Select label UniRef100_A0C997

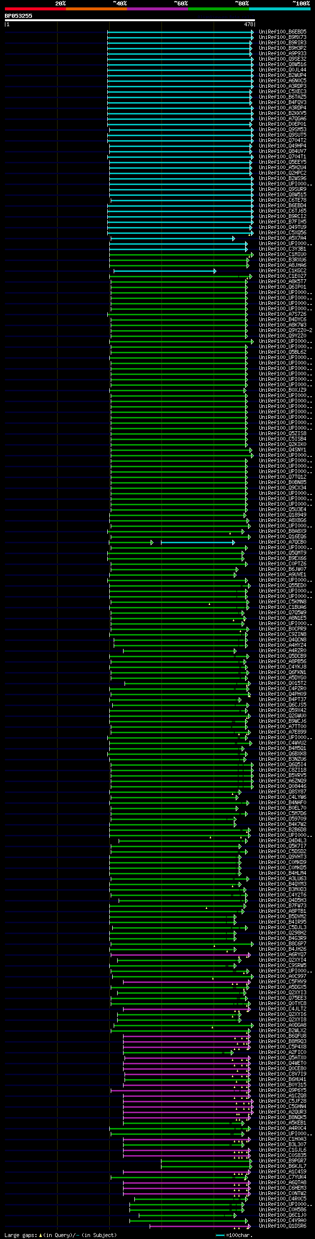[x=283, y=976]
